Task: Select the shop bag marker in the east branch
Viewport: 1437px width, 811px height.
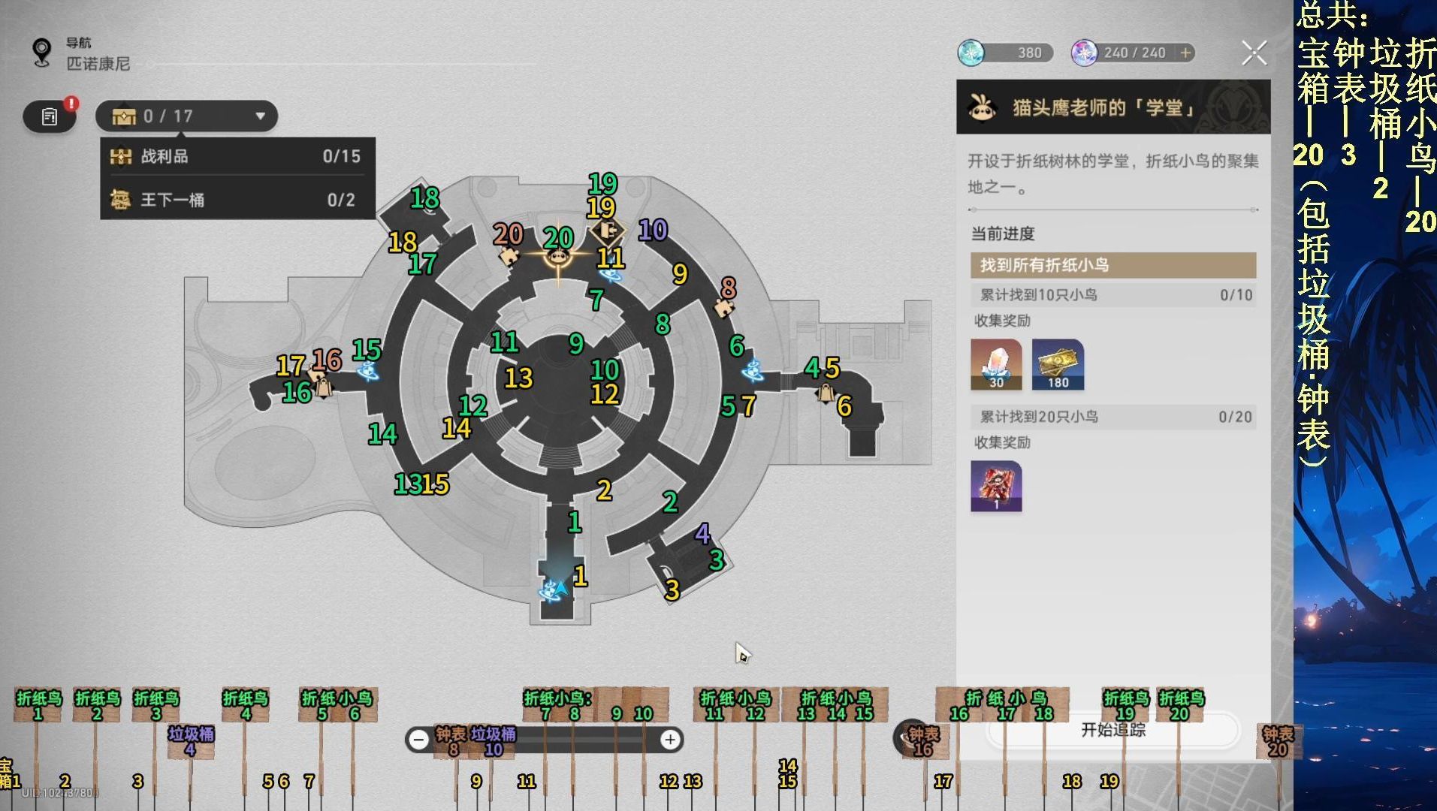Action: [825, 393]
